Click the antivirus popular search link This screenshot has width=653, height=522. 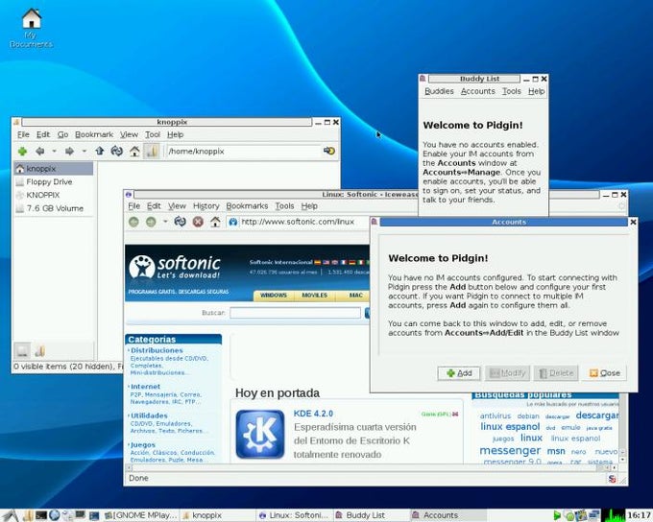tap(496, 415)
